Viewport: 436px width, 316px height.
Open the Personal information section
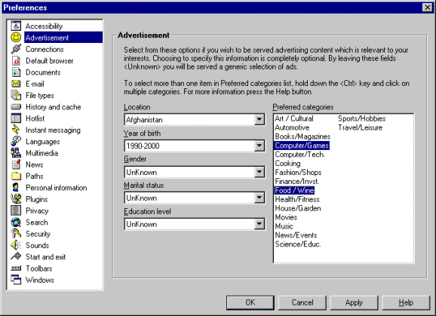(56, 188)
